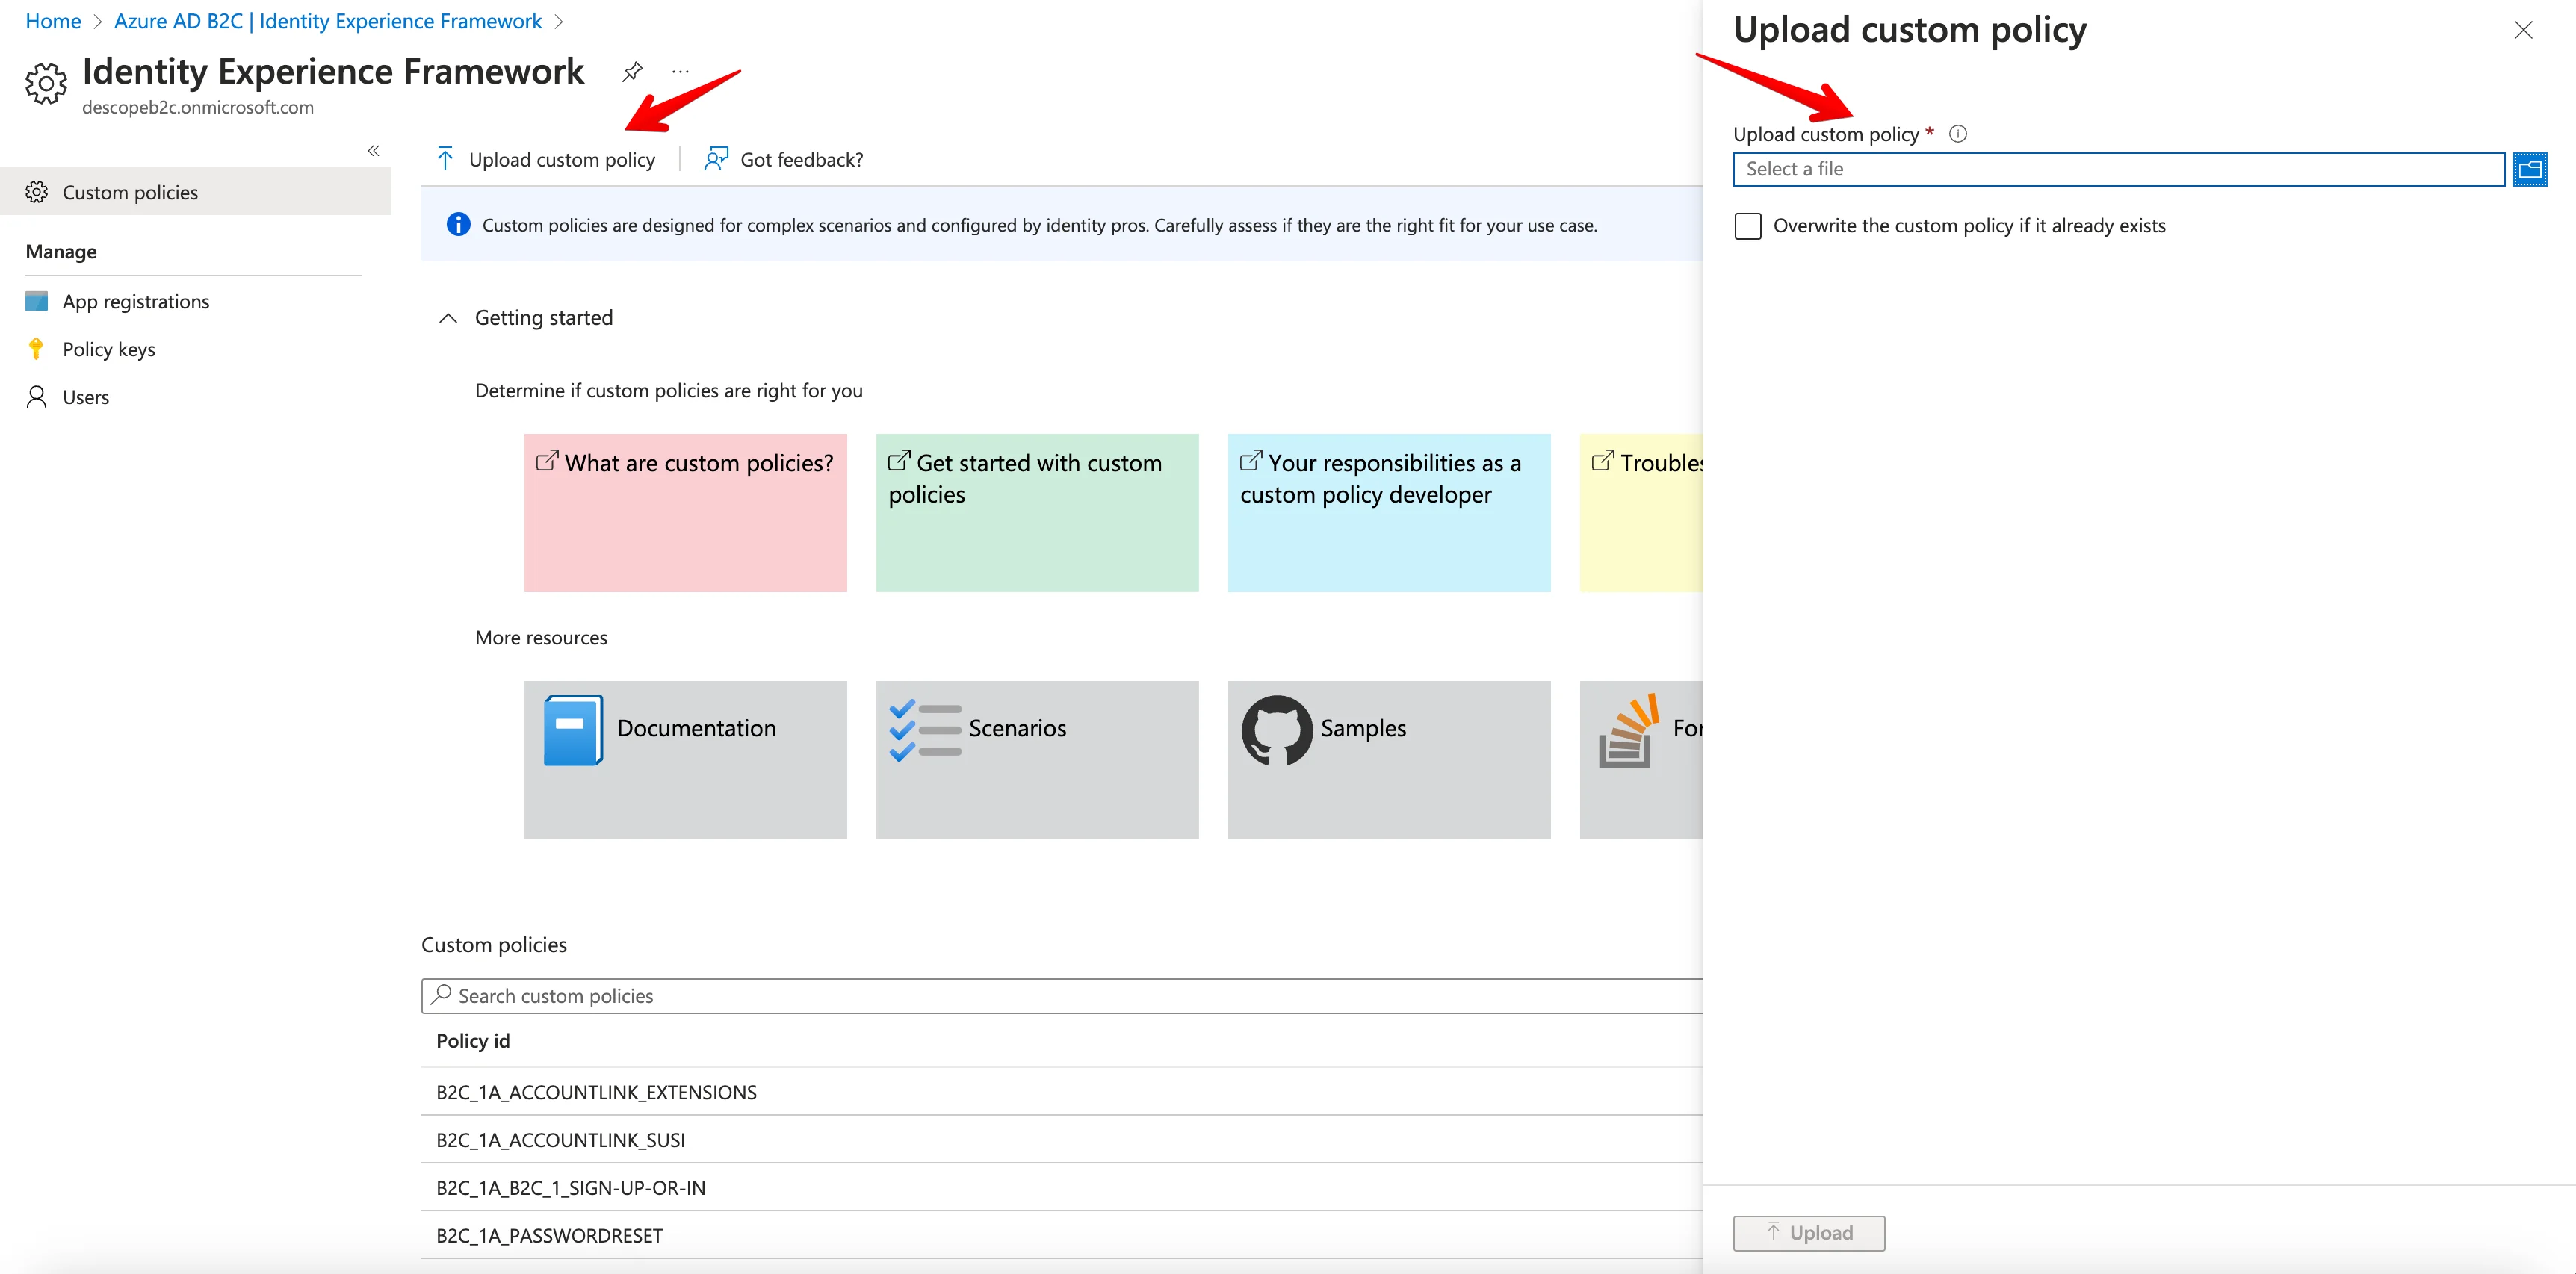The width and height of the screenshot is (2576, 1274).
Task: Open the Users section icon
Action: [36, 397]
